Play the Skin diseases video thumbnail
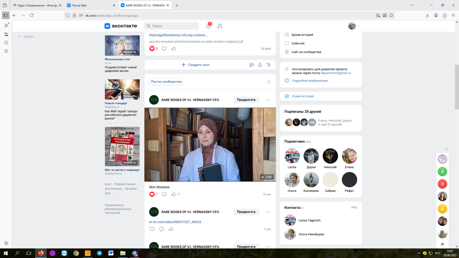 [x=210, y=145]
